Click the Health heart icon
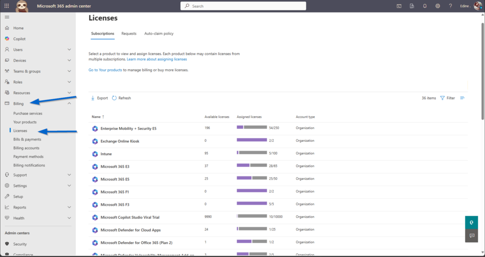 pyautogui.click(x=7, y=218)
